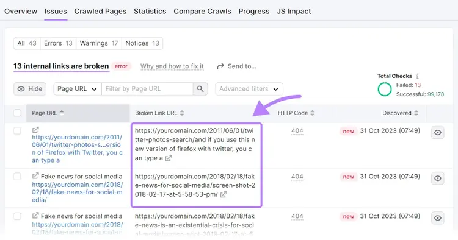Open external icon above the twitter-photos page URL

(35, 130)
